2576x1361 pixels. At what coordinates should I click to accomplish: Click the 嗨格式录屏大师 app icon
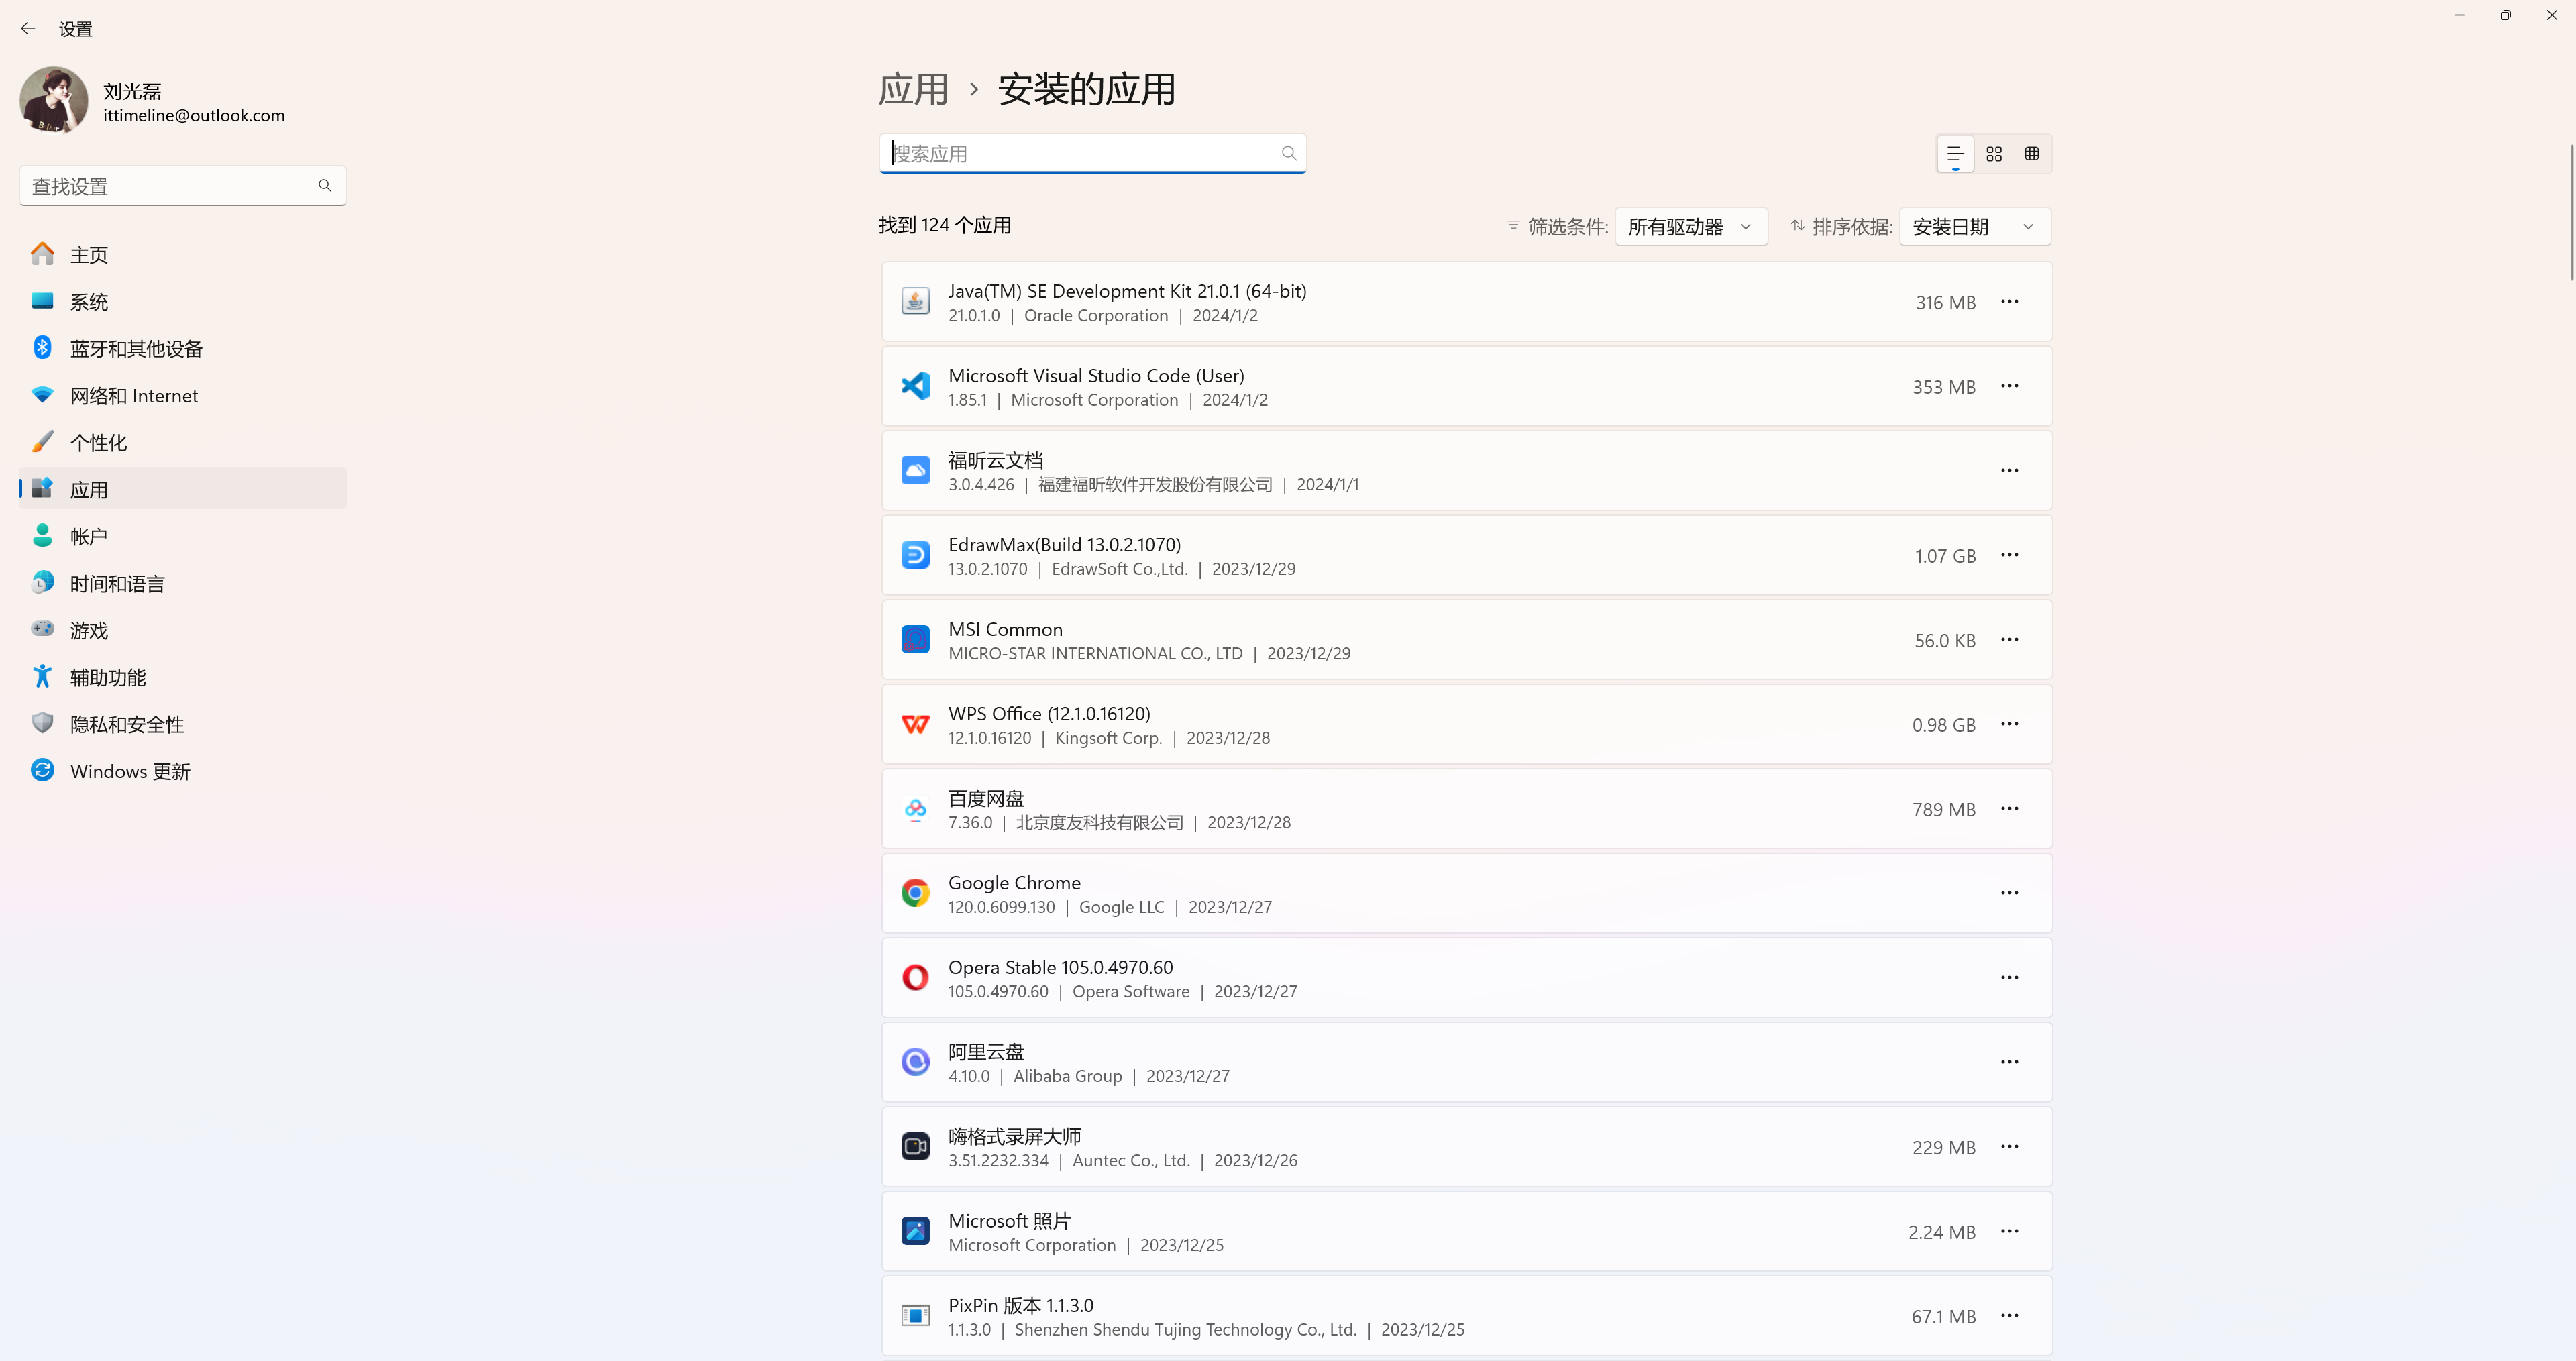(915, 1146)
